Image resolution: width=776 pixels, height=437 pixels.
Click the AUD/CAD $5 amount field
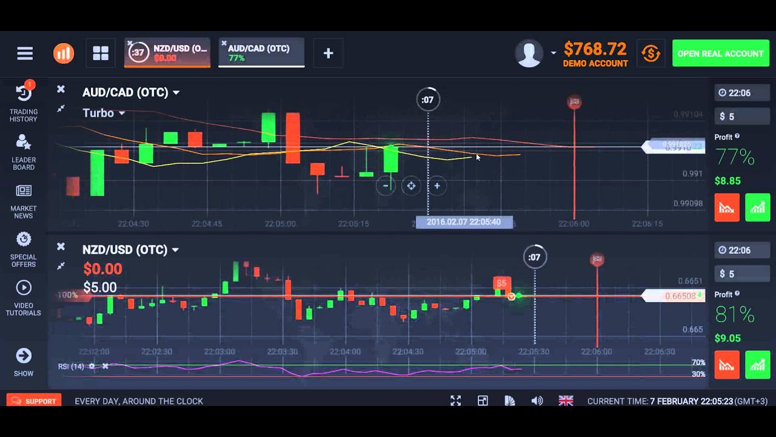click(x=742, y=117)
